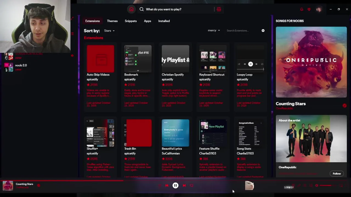This screenshot has width=351, height=197.
Task: Click the Keyboard Shortcut title
Action: (212, 75)
